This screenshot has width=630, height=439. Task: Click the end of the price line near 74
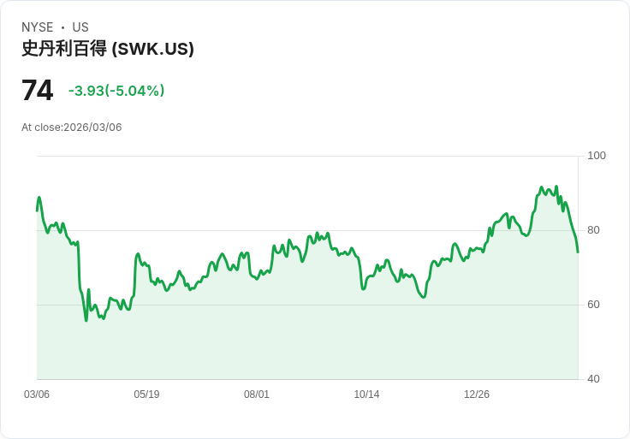578,252
